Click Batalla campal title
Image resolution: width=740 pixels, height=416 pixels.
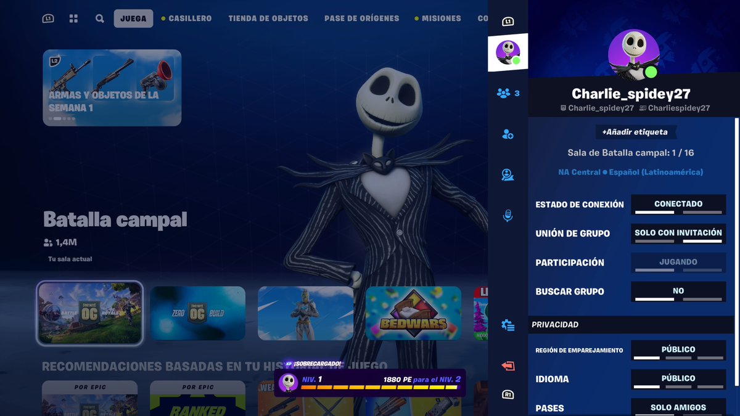click(115, 219)
